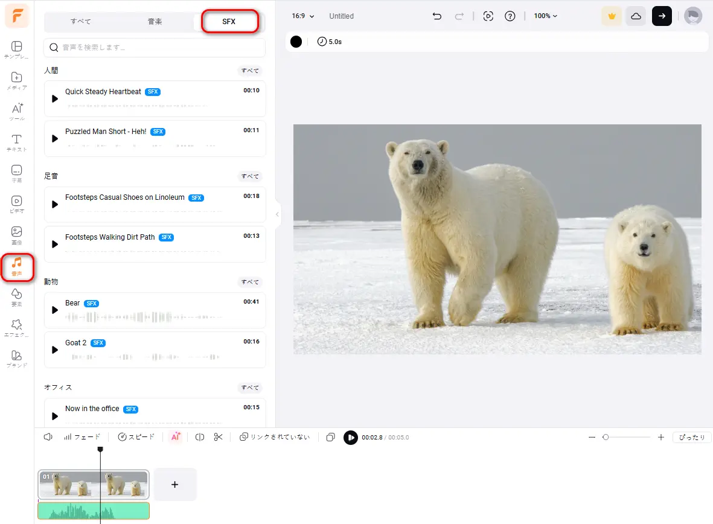This screenshot has width=713, height=524.
Task: Click the ぴったり fit button
Action: (691, 438)
